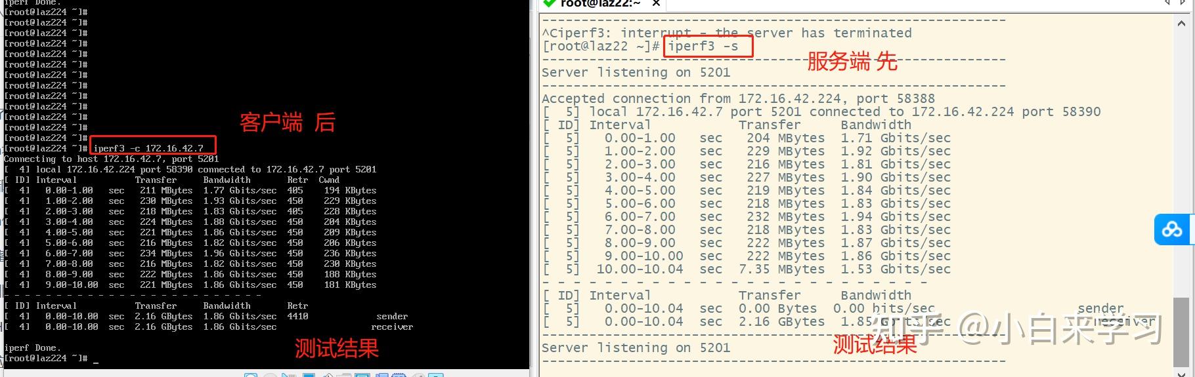
Task: Click the "219 MBytes" transfer value
Action: click(785, 191)
